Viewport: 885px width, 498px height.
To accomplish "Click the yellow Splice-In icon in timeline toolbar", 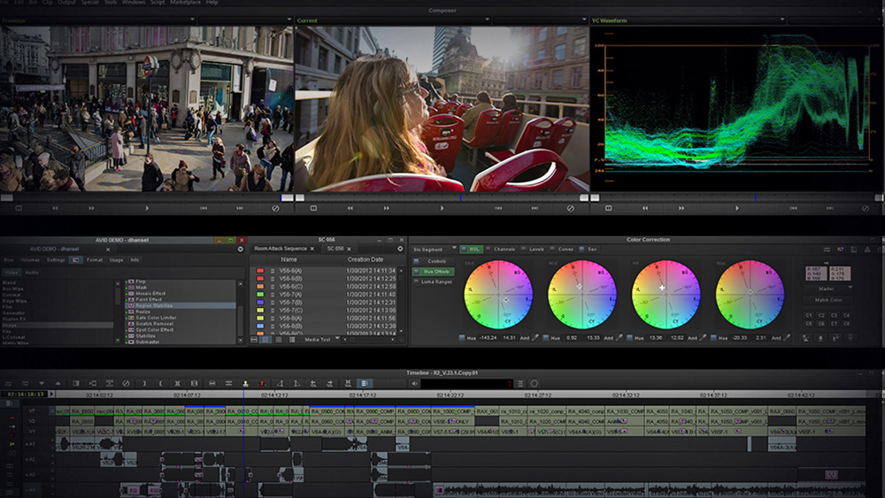I will tap(245, 383).
